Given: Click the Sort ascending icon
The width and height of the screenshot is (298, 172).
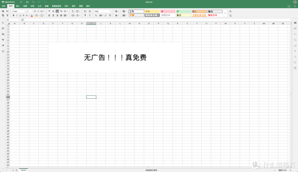Looking at the screenshot, I should [85, 11].
